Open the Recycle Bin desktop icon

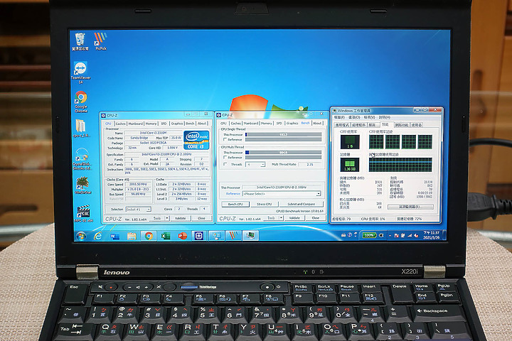tap(80, 41)
